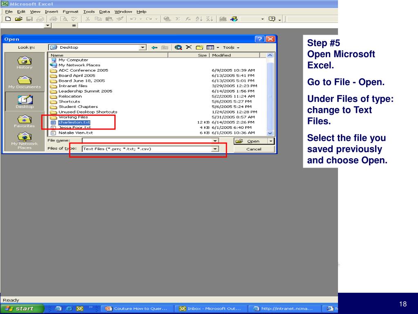The width and height of the screenshot is (418, 314).
Task: Click the Copy icon in toolbar
Action: pyautogui.click(x=98, y=19)
